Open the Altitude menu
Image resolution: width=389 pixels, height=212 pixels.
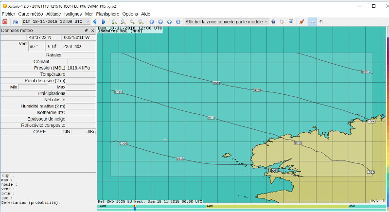[x=53, y=14]
